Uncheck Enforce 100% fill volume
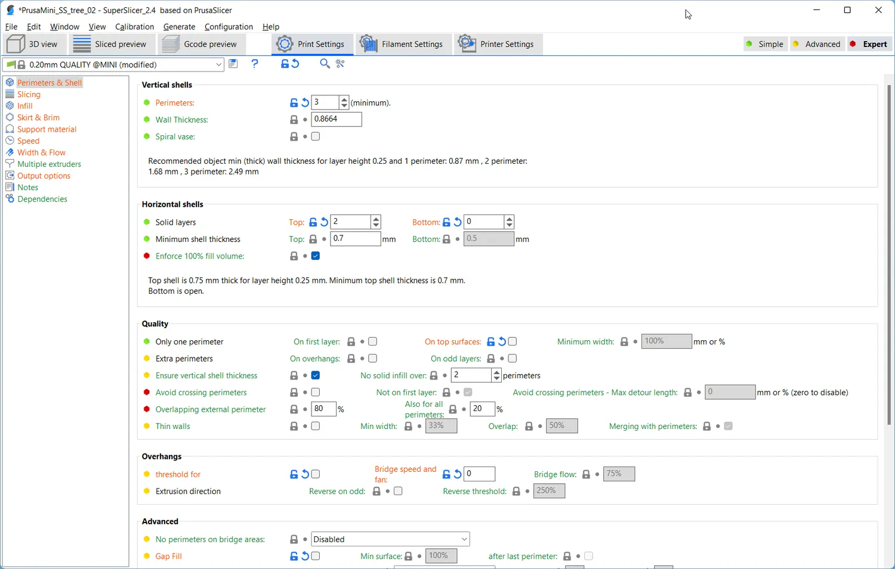This screenshot has width=895, height=569. click(316, 256)
